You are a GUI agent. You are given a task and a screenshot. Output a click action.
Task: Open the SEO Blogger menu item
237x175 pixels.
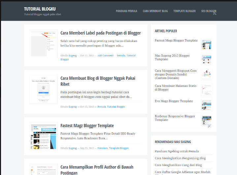209,11
